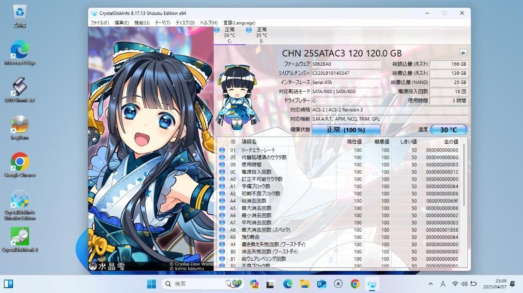The image size is (523, 293).
Task: Click the 30 °C temperature button
Action: (448, 130)
